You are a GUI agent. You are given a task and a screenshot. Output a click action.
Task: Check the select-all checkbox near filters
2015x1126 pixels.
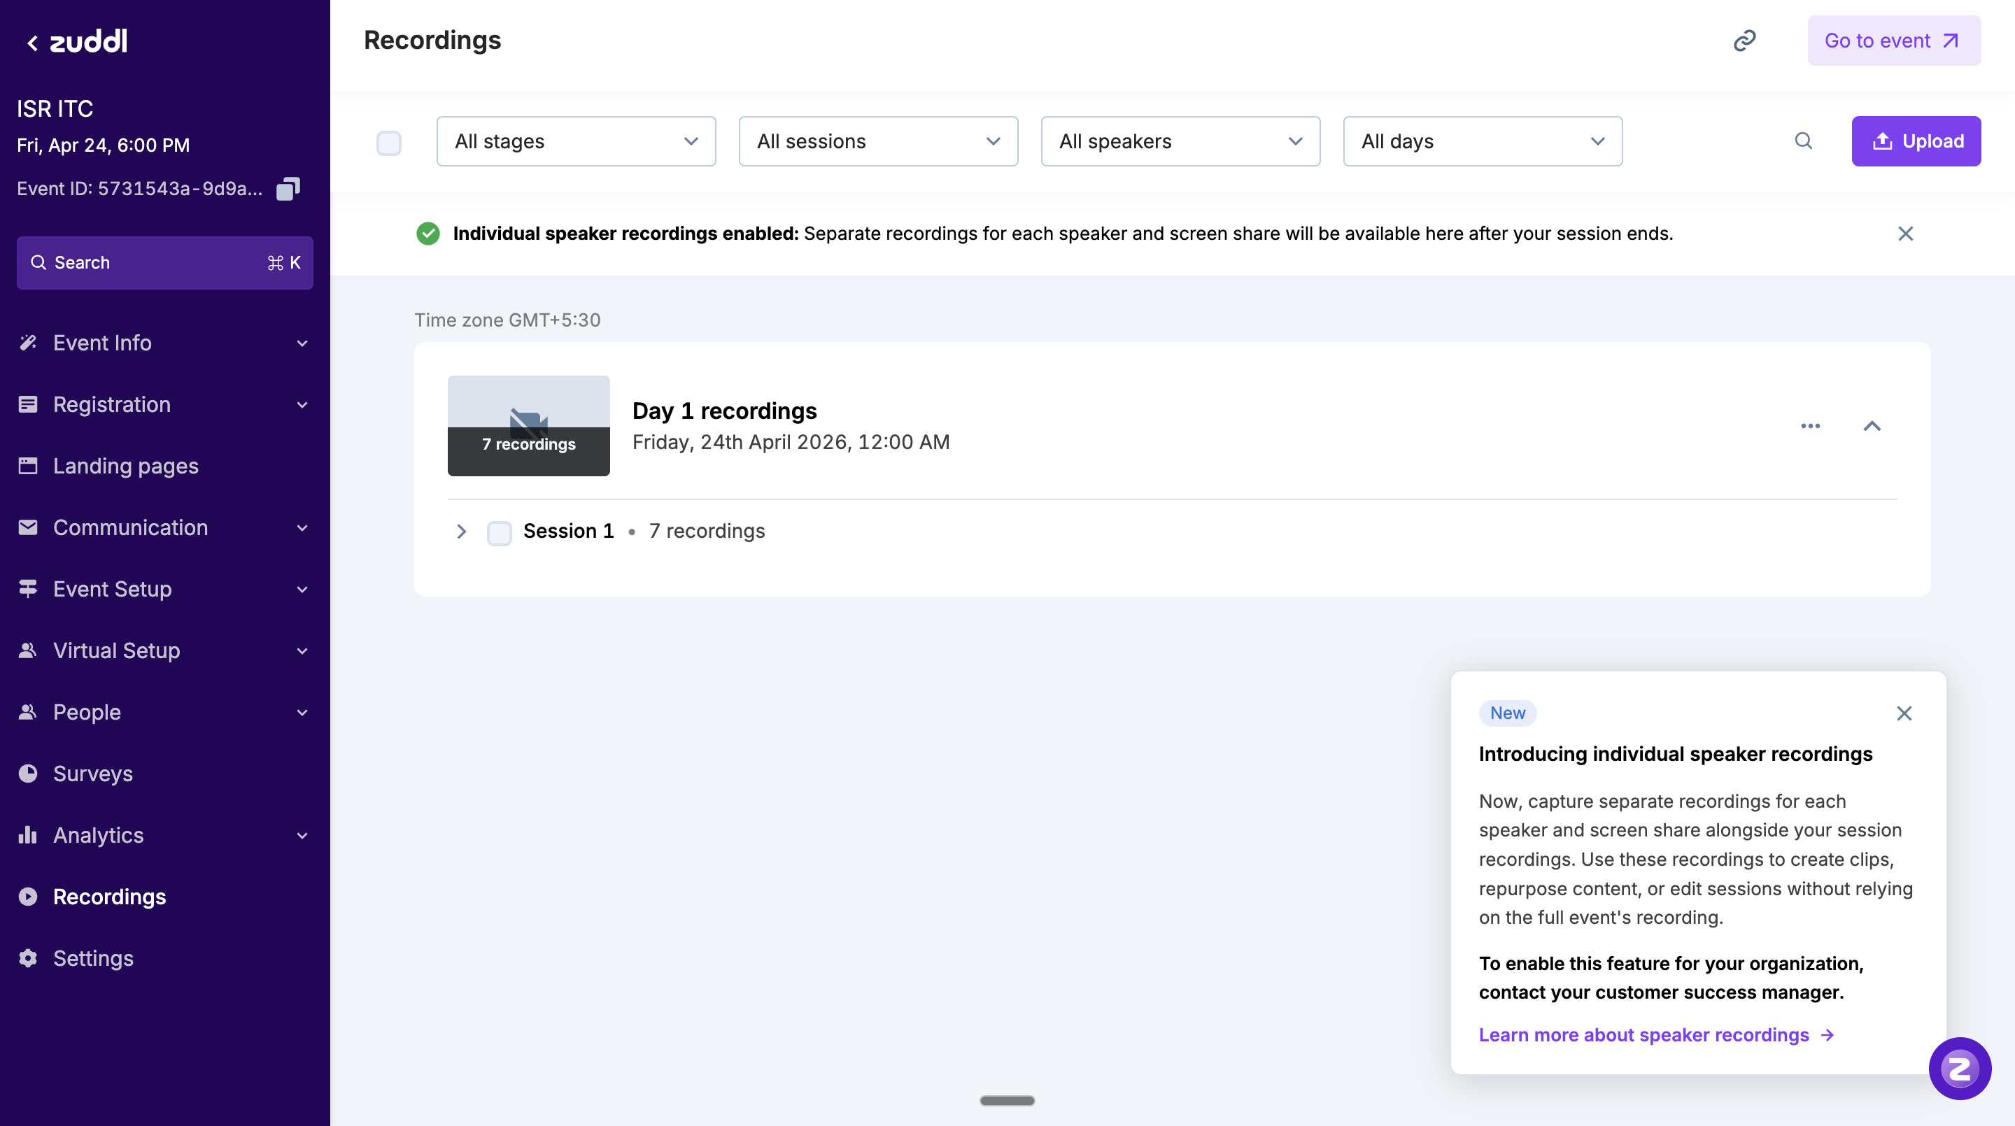(389, 143)
